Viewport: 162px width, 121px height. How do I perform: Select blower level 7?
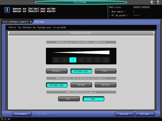pyautogui.click(x=106, y=60)
